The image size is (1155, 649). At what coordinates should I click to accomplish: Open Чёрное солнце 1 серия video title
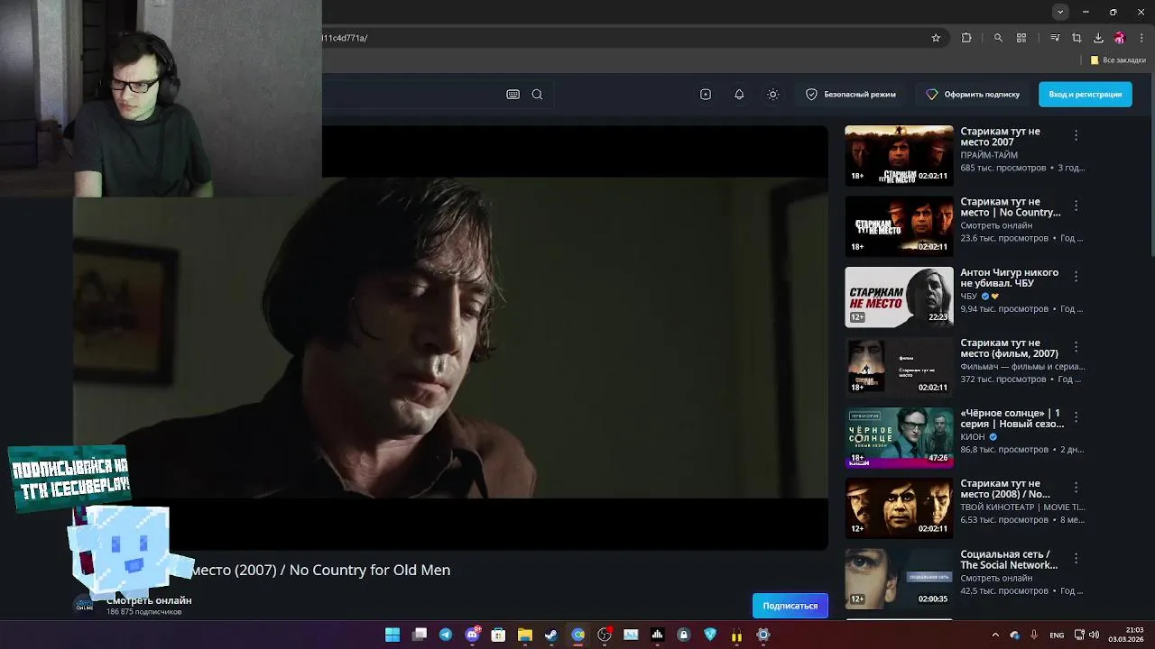tap(1012, 418)
